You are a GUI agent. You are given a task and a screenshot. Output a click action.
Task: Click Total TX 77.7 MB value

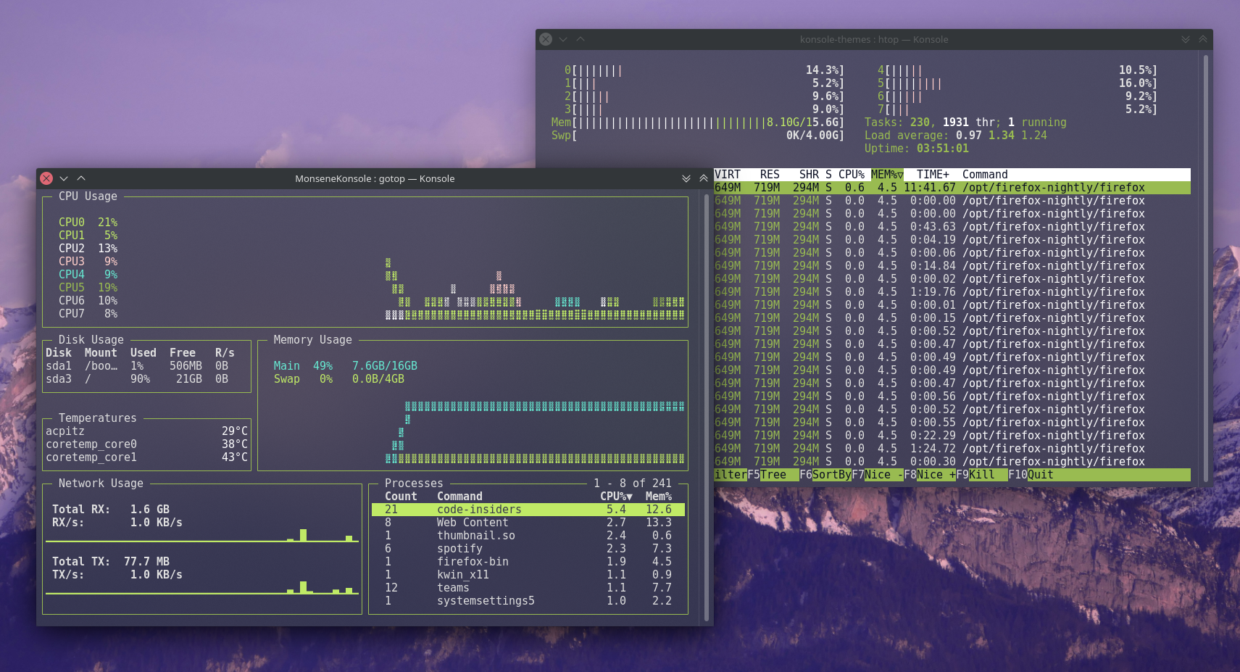[146, 562]
